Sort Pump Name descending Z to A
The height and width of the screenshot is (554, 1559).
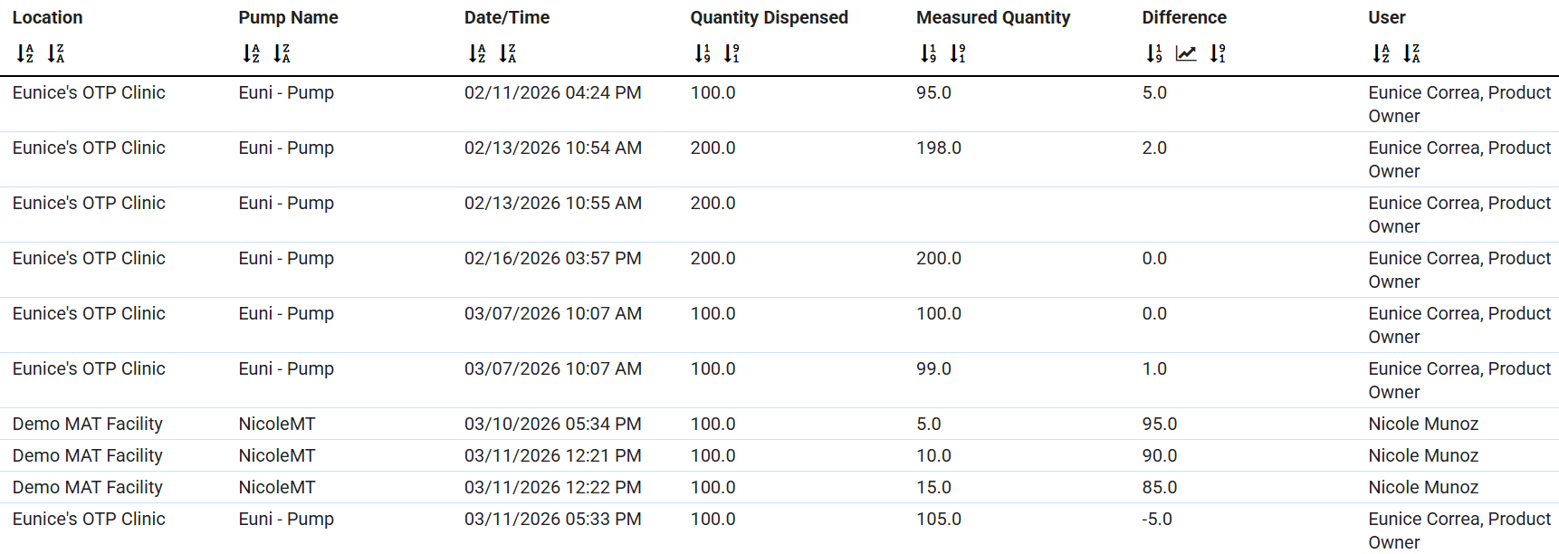click(x=282, y=54)
